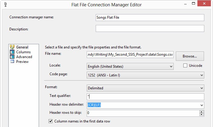The height and width of the screenshot is (127, 213).
Task: Open the Format dropdown showing Delimited
Action: 202,88
